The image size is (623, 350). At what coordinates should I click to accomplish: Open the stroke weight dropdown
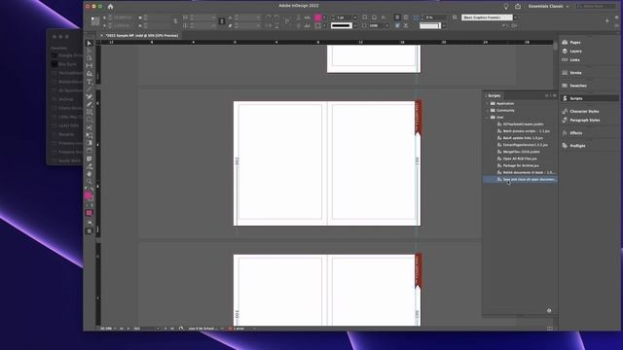(354, 17)
